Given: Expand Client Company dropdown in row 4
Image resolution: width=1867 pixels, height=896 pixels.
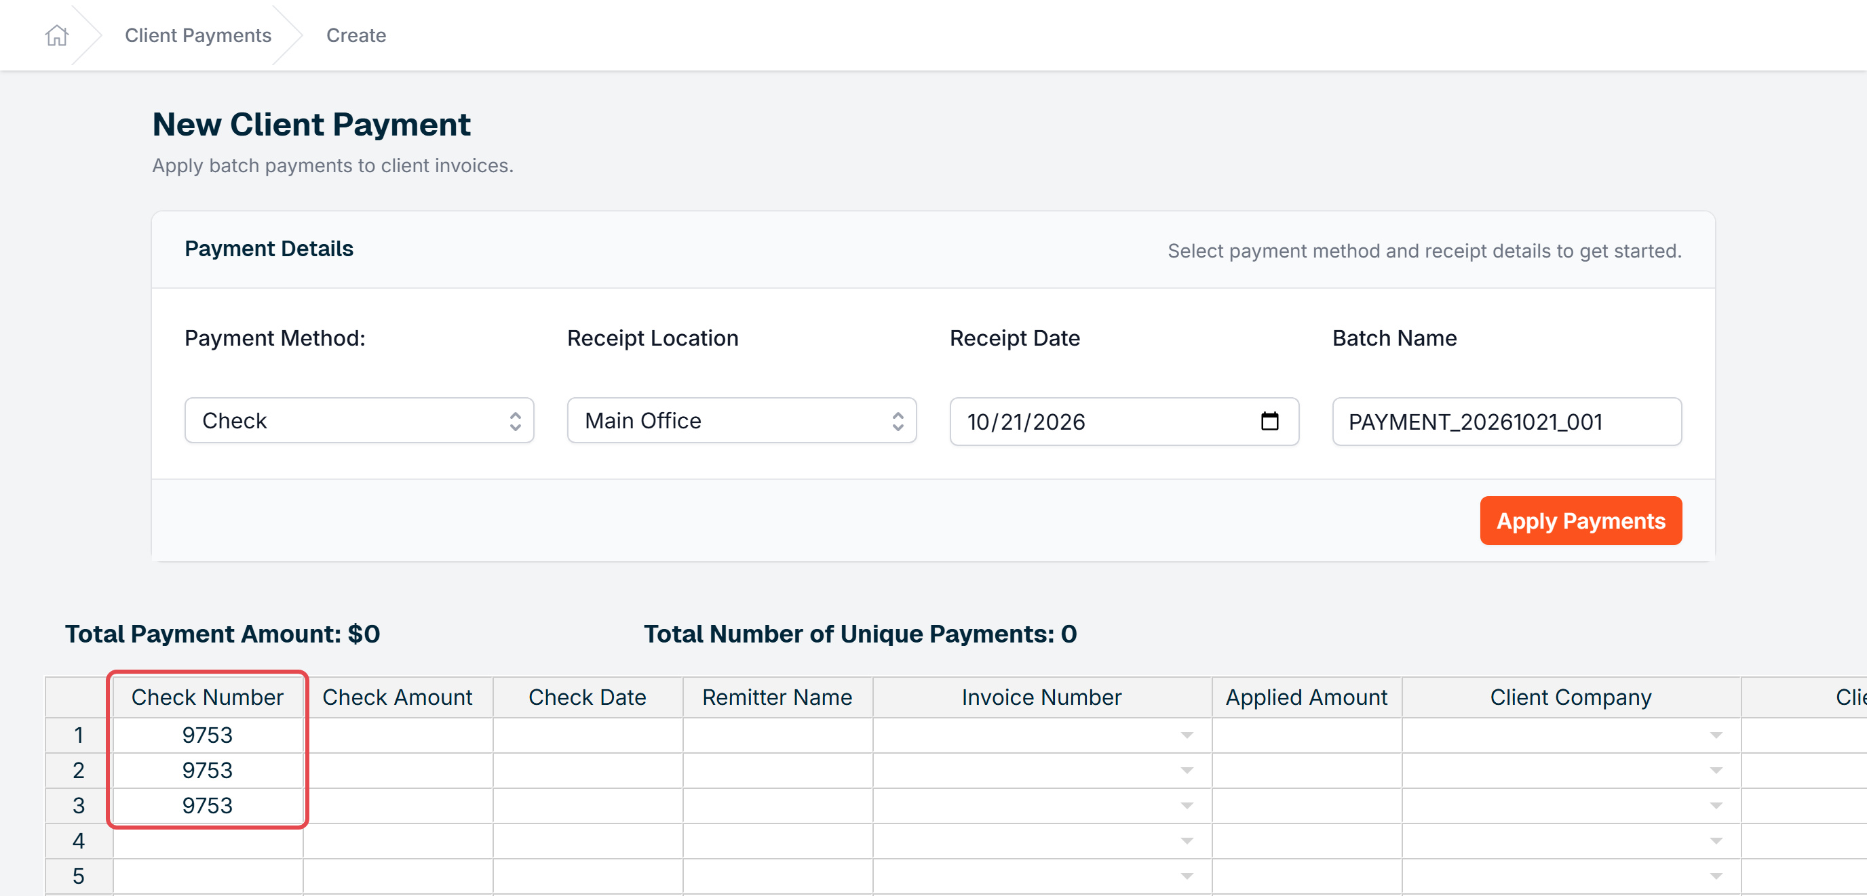Looking at the screenshot, I should pos(1716,841).
